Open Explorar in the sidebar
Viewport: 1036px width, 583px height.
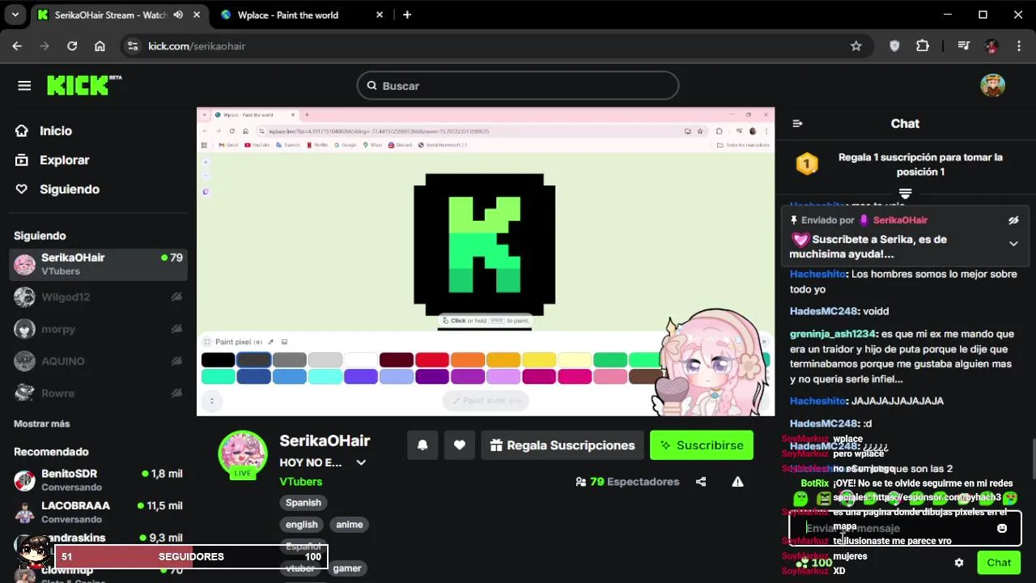point(64,160)
